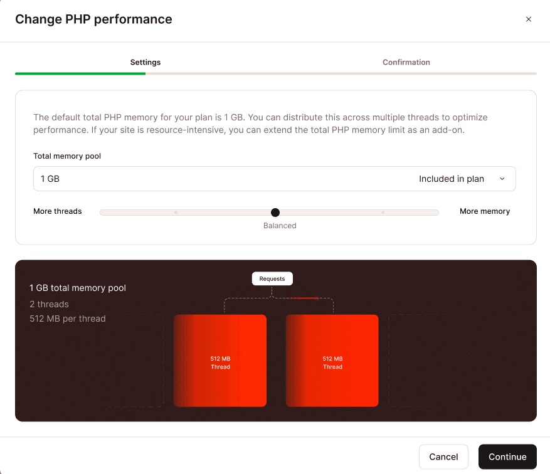Cancel the PHP performance change

click(x=443, y=456)
